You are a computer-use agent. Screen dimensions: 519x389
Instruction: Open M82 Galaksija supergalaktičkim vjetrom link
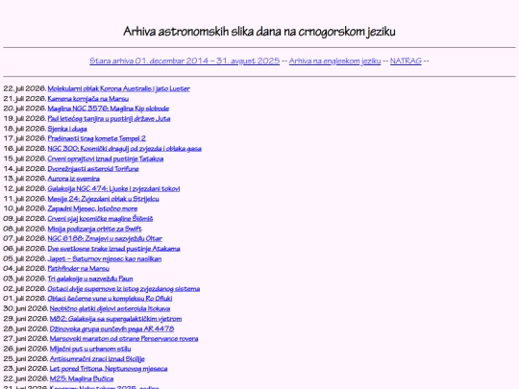tap(115, 319)
